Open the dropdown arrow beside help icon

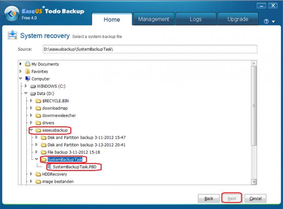pos(273,22)
